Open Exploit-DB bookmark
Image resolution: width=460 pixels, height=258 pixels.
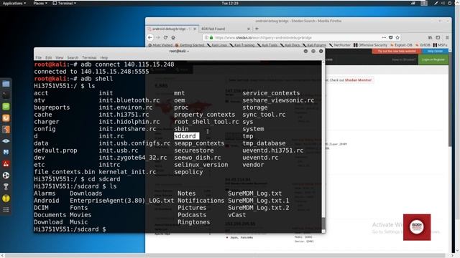(x=401, y=45)
